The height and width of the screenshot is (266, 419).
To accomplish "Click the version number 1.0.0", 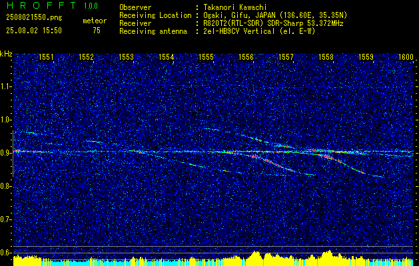I will click(x=91, y=5).
